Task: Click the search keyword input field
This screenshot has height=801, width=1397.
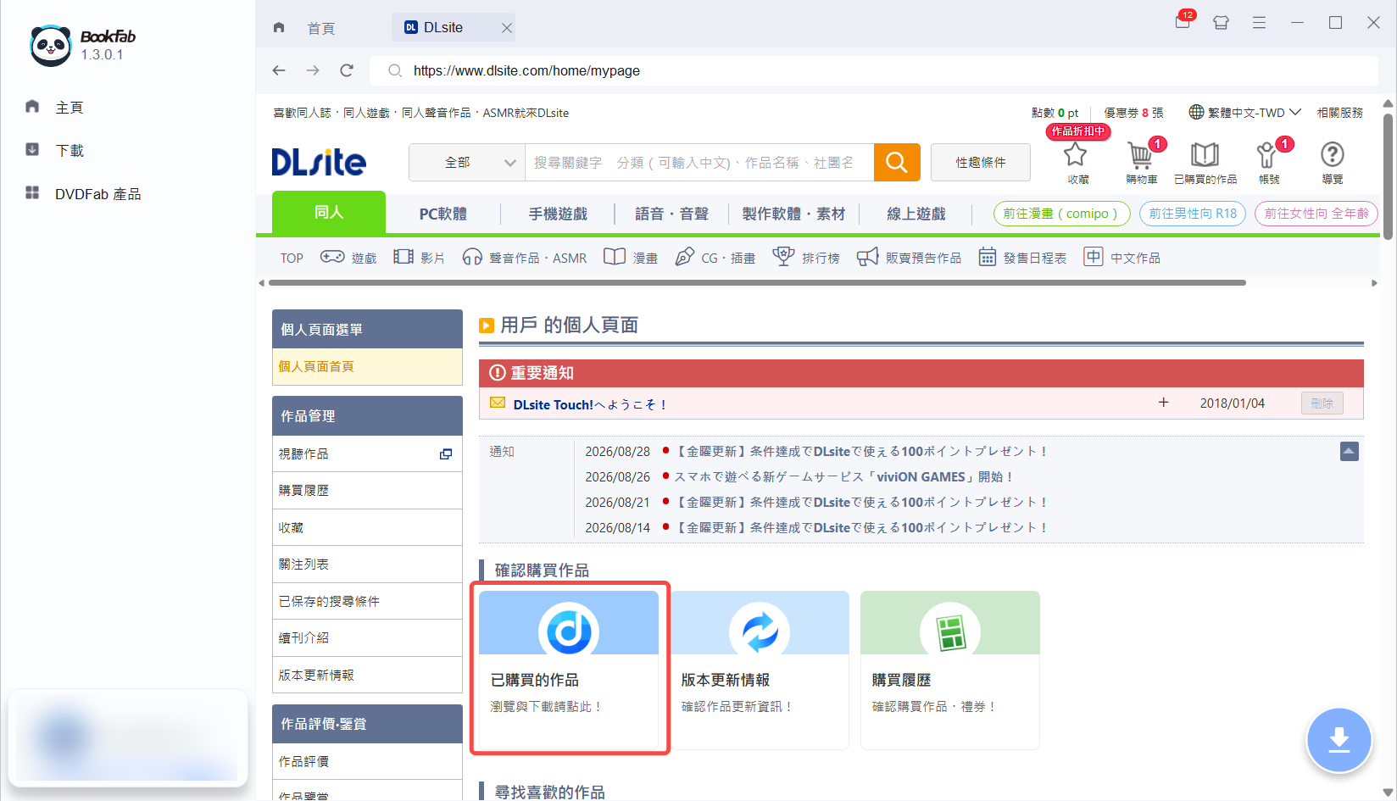Action: coord(699,162)
